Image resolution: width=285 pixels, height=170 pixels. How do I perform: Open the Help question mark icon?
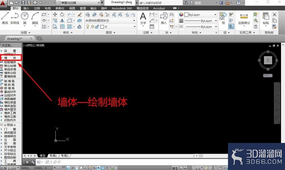click(239, 3)
